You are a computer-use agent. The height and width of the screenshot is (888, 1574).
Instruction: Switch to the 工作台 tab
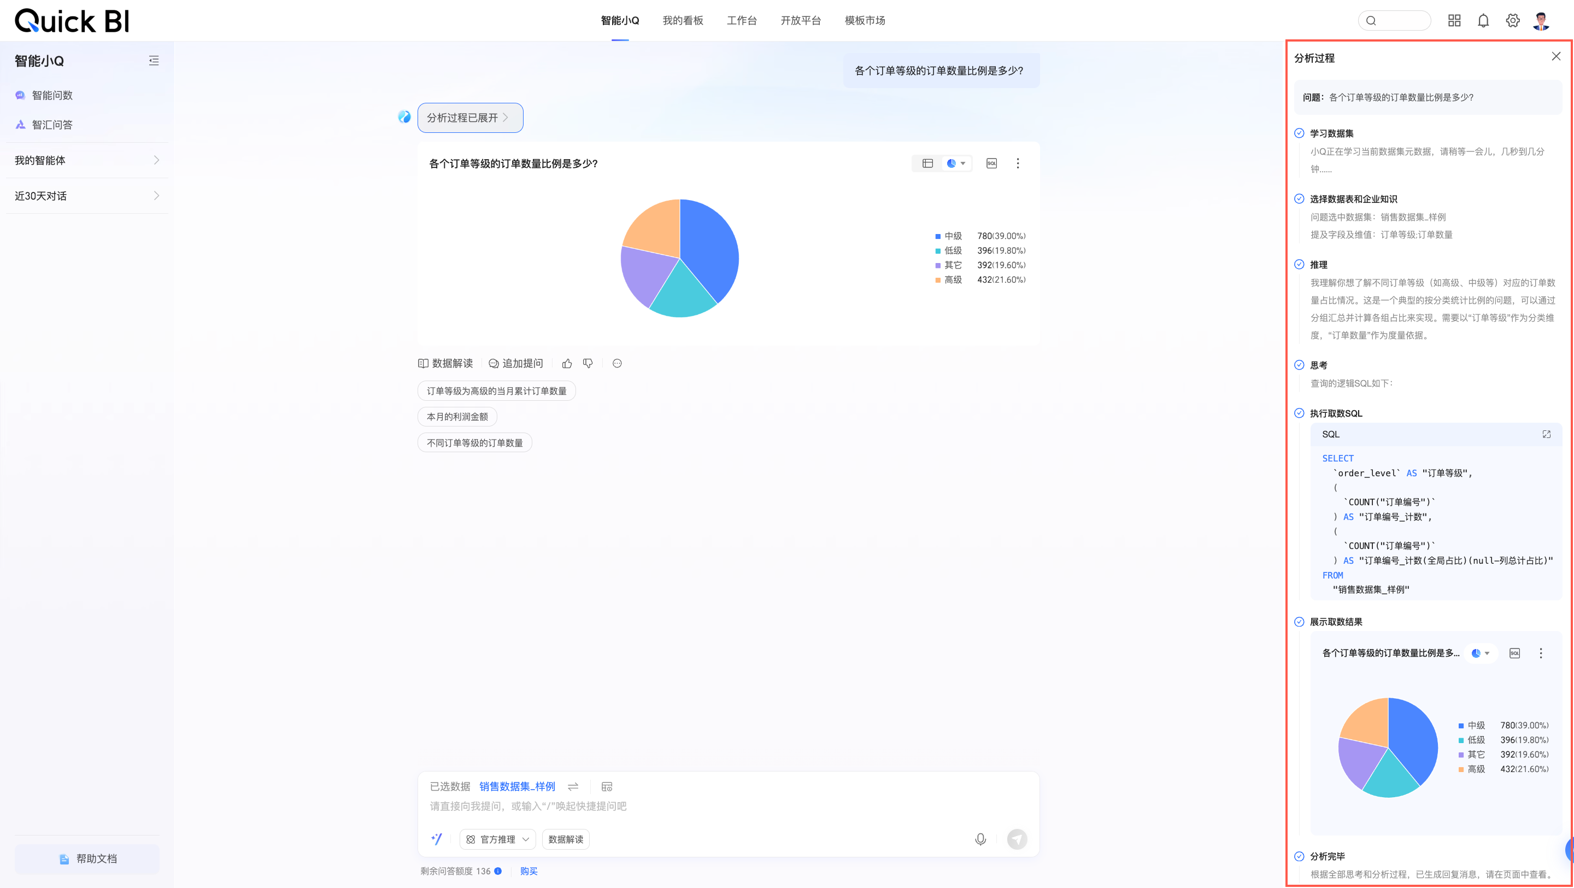click(741, 21)
